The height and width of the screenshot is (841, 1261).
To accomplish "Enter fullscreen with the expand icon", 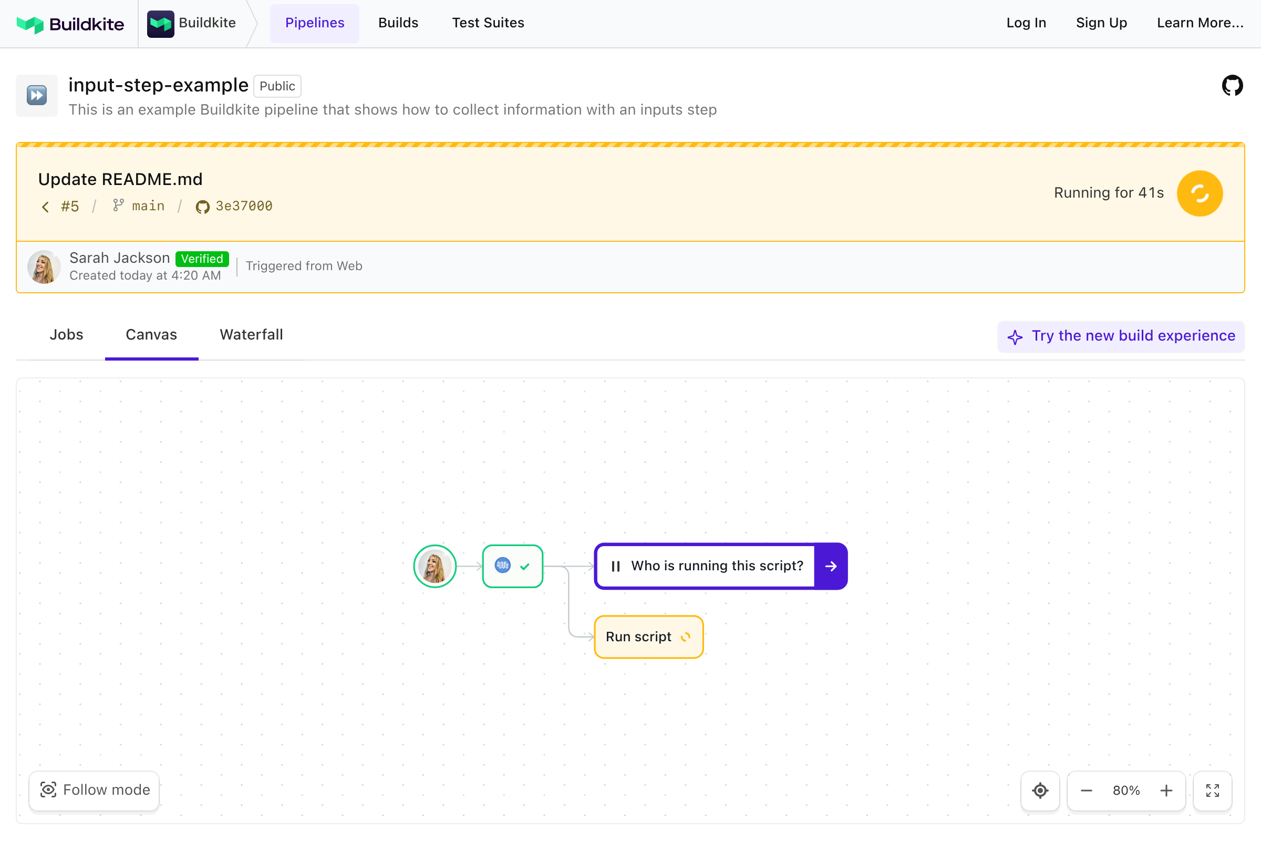I will click(1212, 790).
